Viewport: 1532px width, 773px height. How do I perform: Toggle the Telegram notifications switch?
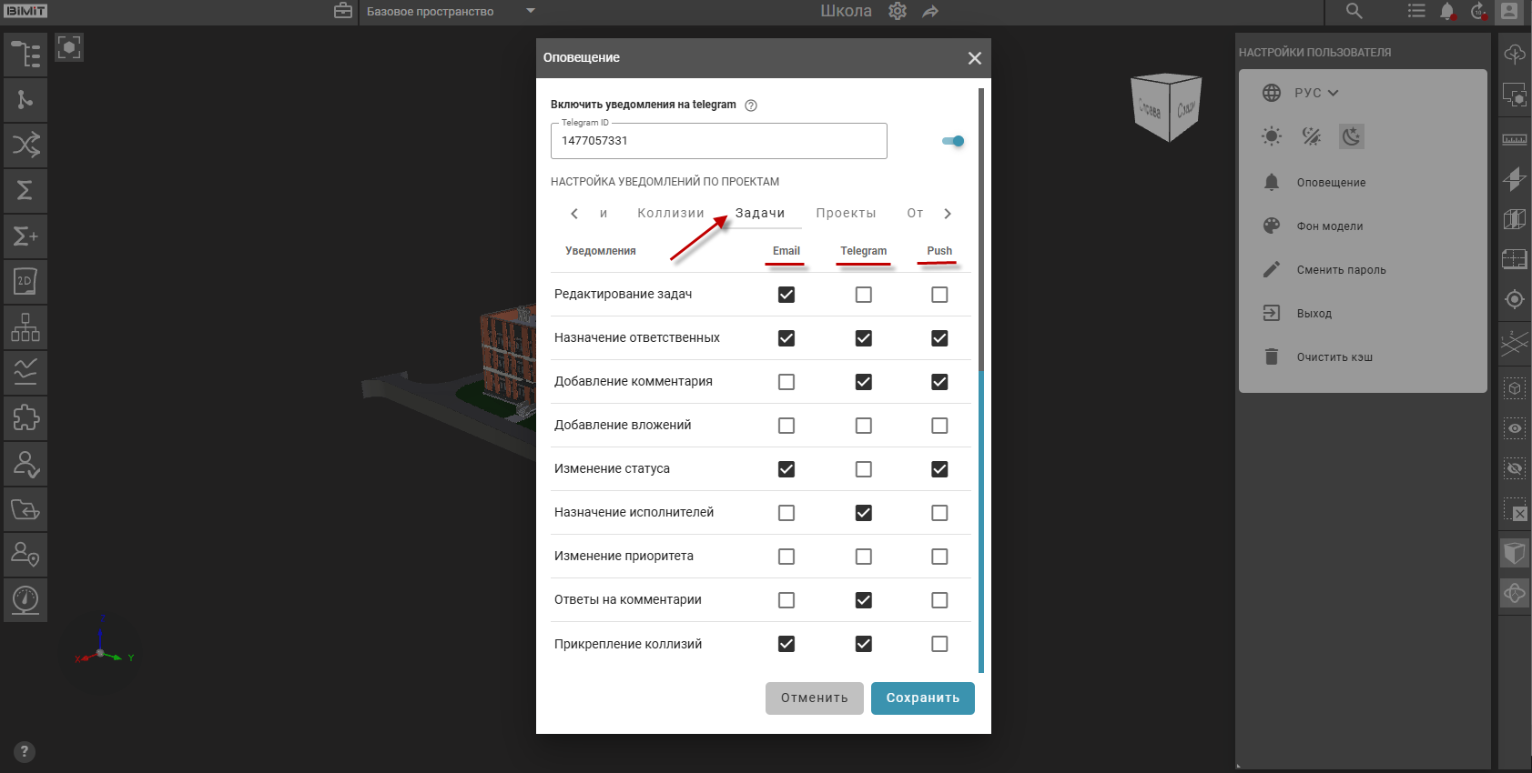pyautogui.click(x=953, y=141)
